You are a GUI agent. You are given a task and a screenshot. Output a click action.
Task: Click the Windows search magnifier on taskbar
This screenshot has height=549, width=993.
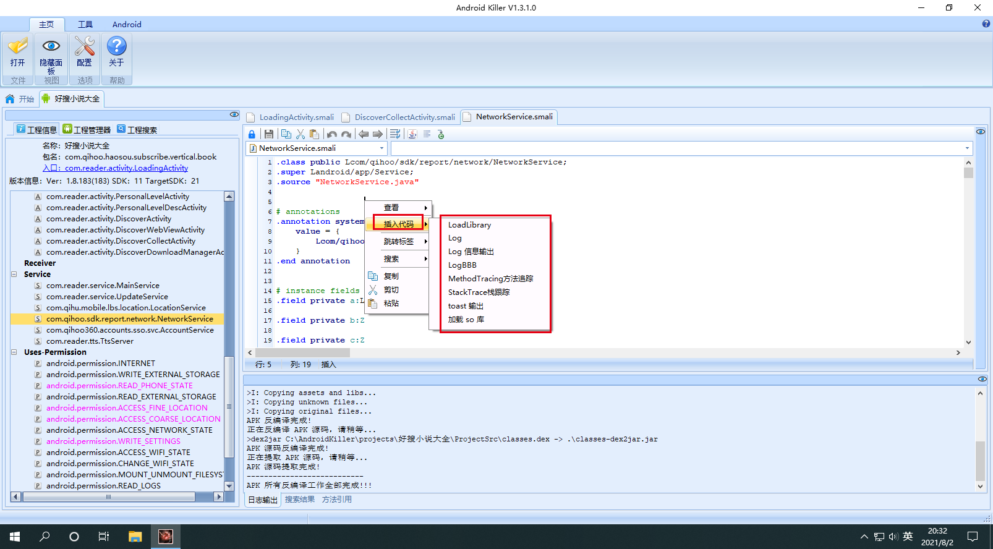pyautogui.click(x=45, y=537)
